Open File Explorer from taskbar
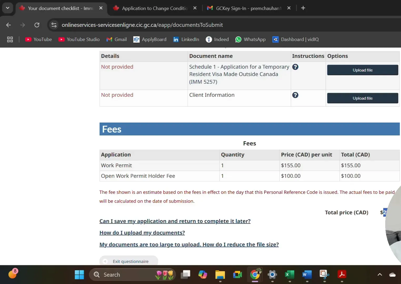Image resolution: width=401 pixels, height=284 pixels. pyautogui.click(x=220, y=275)
